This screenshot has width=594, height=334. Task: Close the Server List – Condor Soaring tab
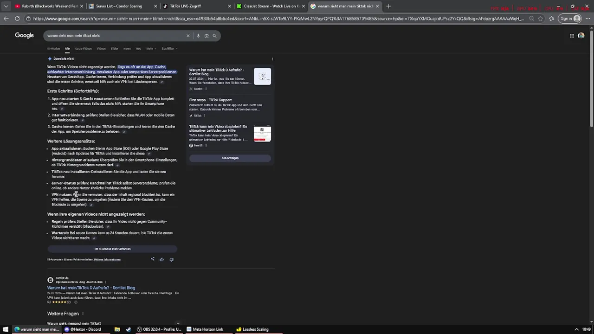coord(155,6)
